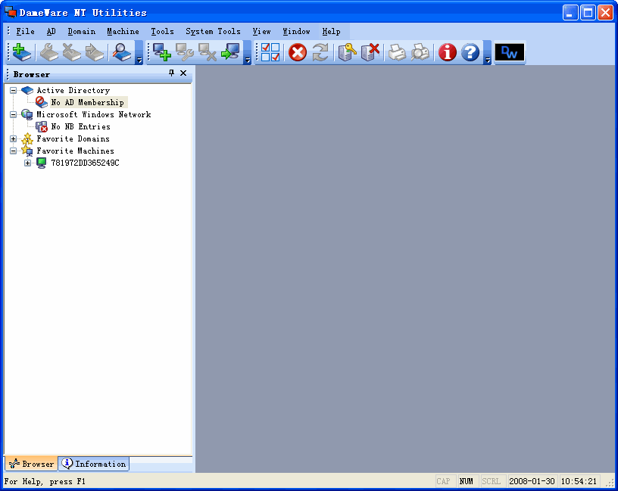Expand the Favorite Domains tree node
Screen dimensions: 618x491
(13, 139)
